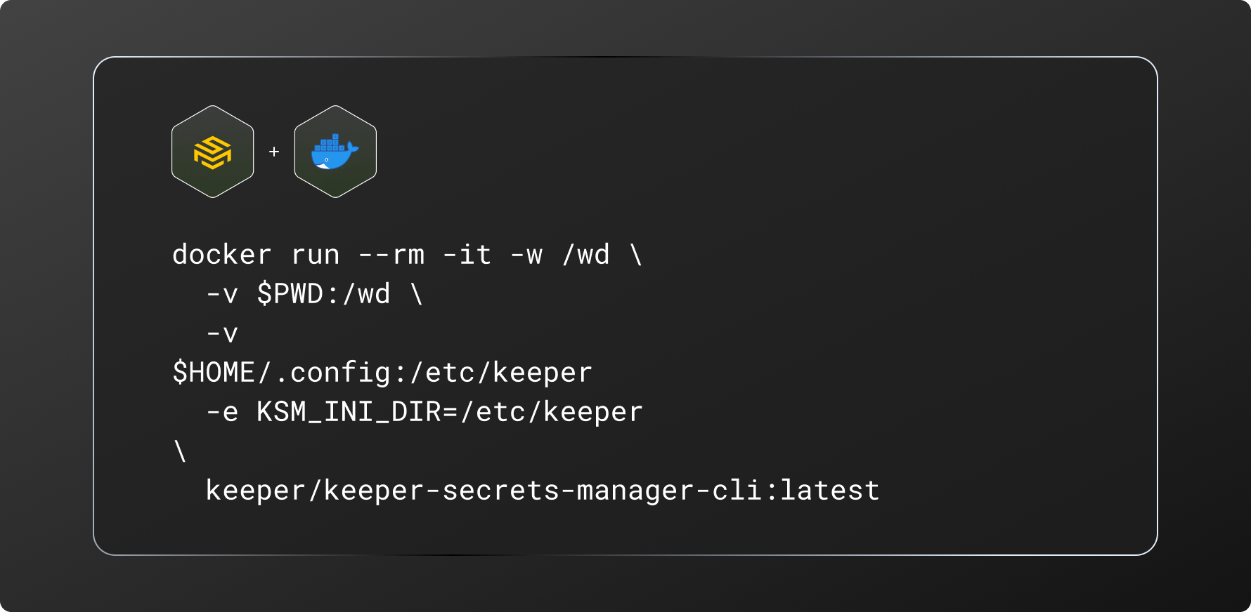
Task: Click the "-e" environment flag
Action: tap(222, 412)
